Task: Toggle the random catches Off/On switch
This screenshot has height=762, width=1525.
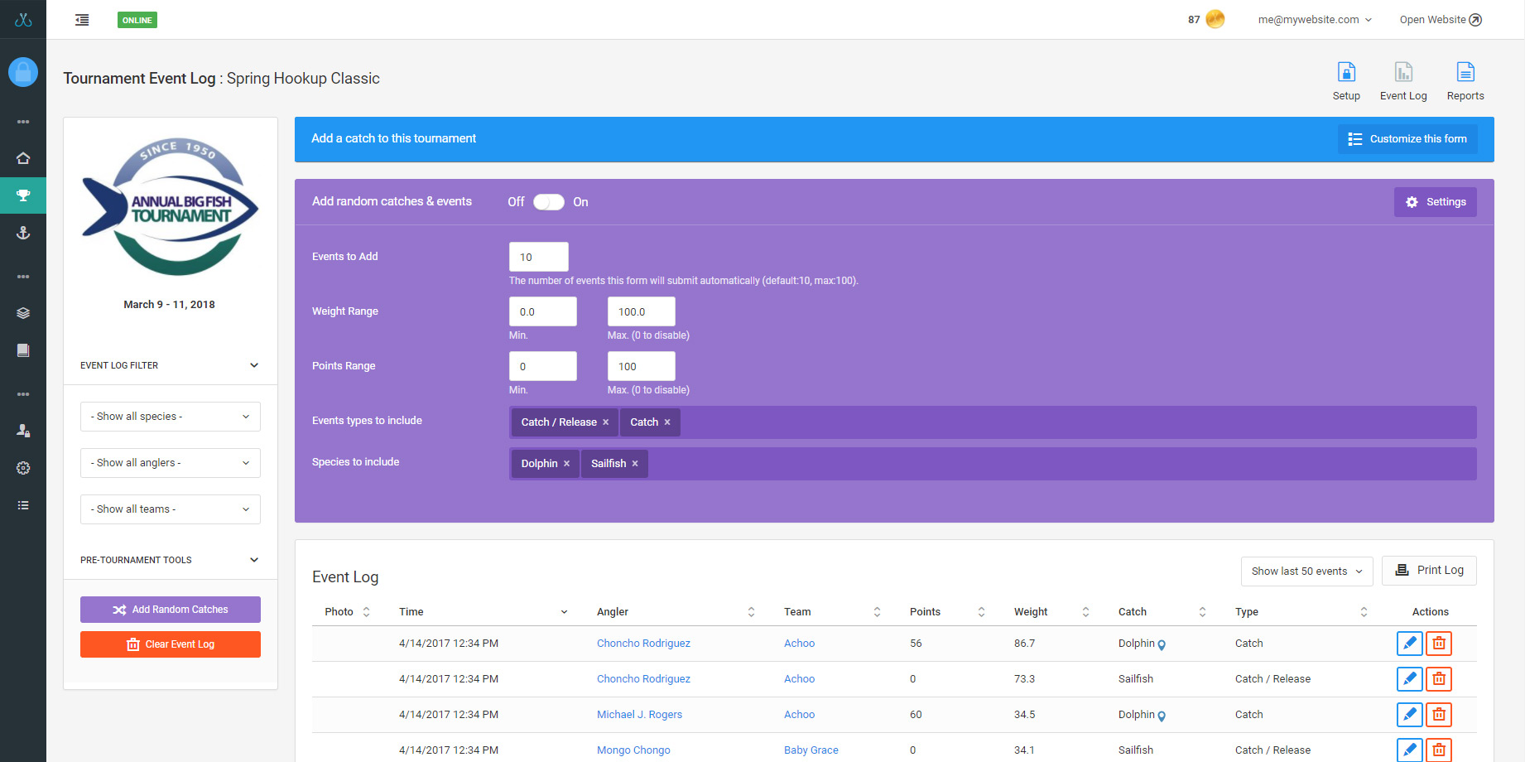Action: pos(549,202)
